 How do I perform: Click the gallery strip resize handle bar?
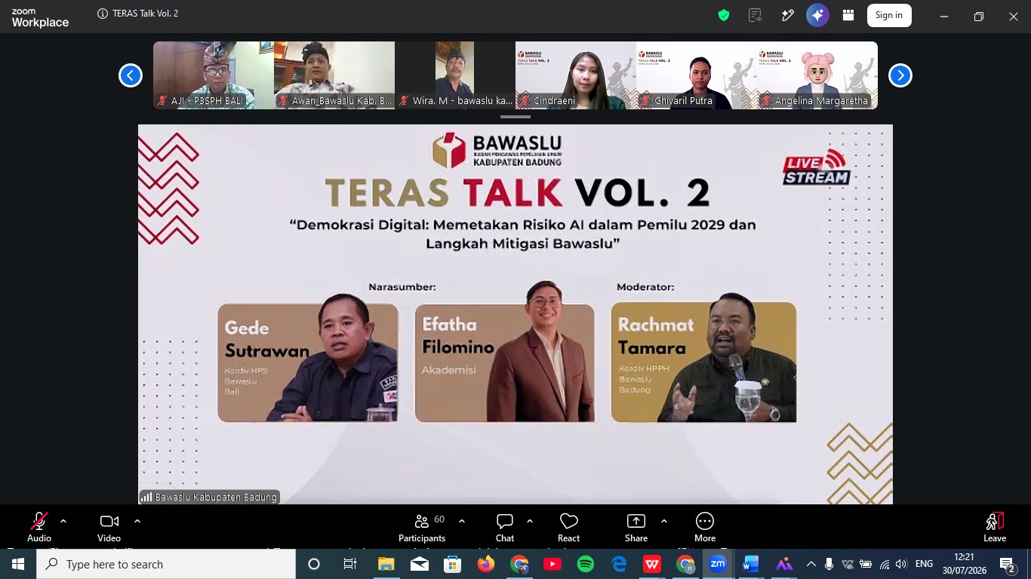click(515, 117)
